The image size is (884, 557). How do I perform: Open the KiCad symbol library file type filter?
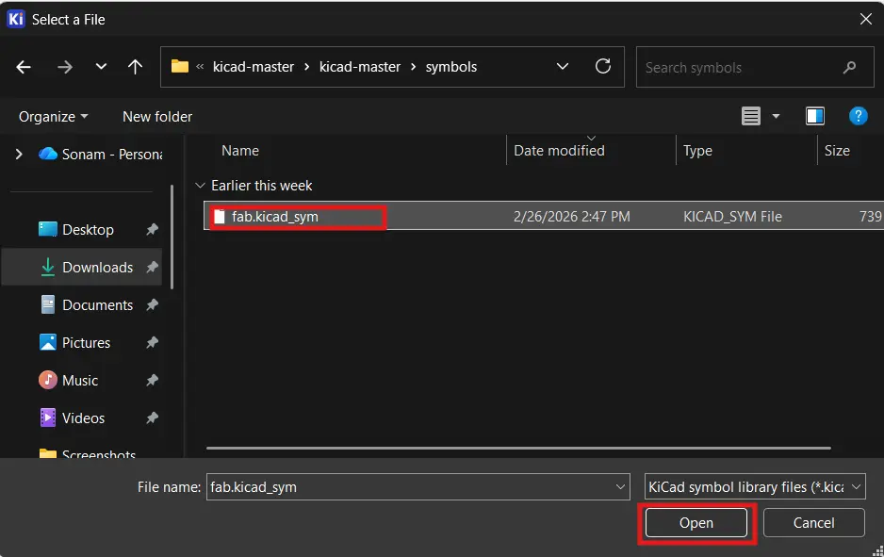click(x=755, y=487)
